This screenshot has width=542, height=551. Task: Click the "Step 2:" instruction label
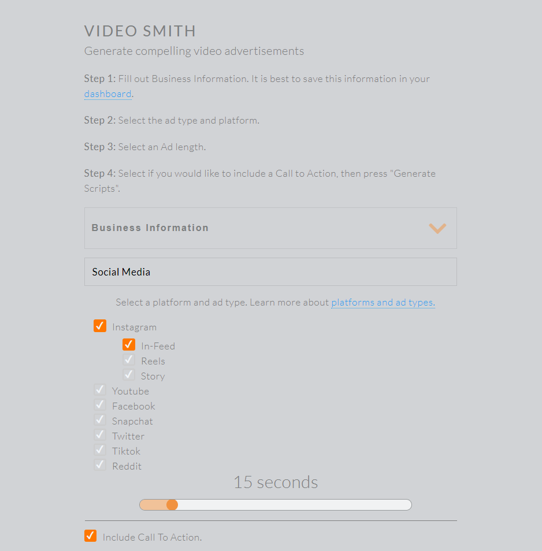pyautogui.click(x=100, y=120)
